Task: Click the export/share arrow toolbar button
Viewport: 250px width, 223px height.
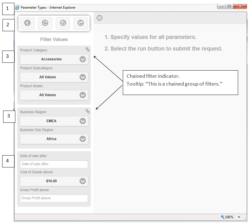Action: click(81, 23)
